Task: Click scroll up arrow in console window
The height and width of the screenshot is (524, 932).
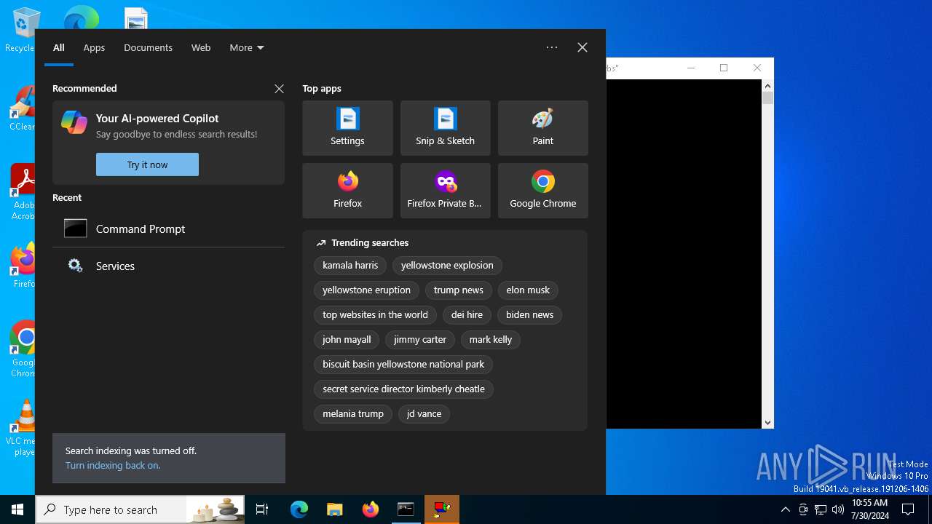Action: [767, 85]
